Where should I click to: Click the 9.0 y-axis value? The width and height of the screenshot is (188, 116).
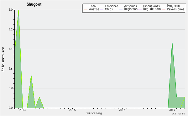11,10
